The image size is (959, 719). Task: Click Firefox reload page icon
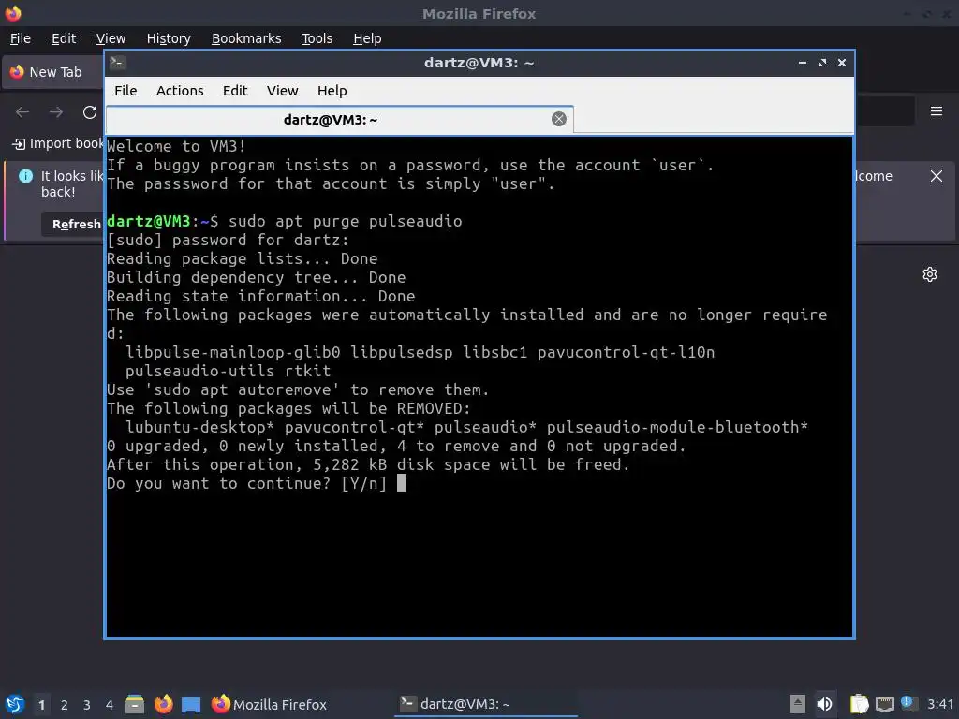click(x=90, y=112)
